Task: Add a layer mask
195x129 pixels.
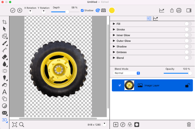Action: pyautogui.click(x=137, y=125)
